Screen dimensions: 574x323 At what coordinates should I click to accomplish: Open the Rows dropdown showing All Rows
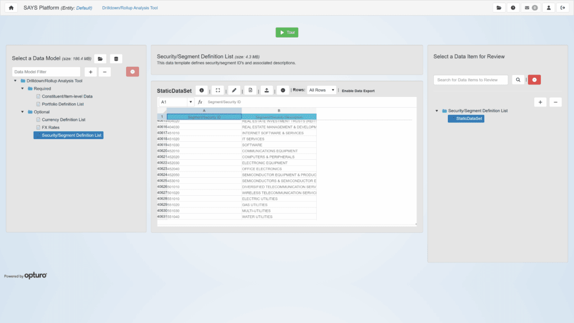(321, 90)
